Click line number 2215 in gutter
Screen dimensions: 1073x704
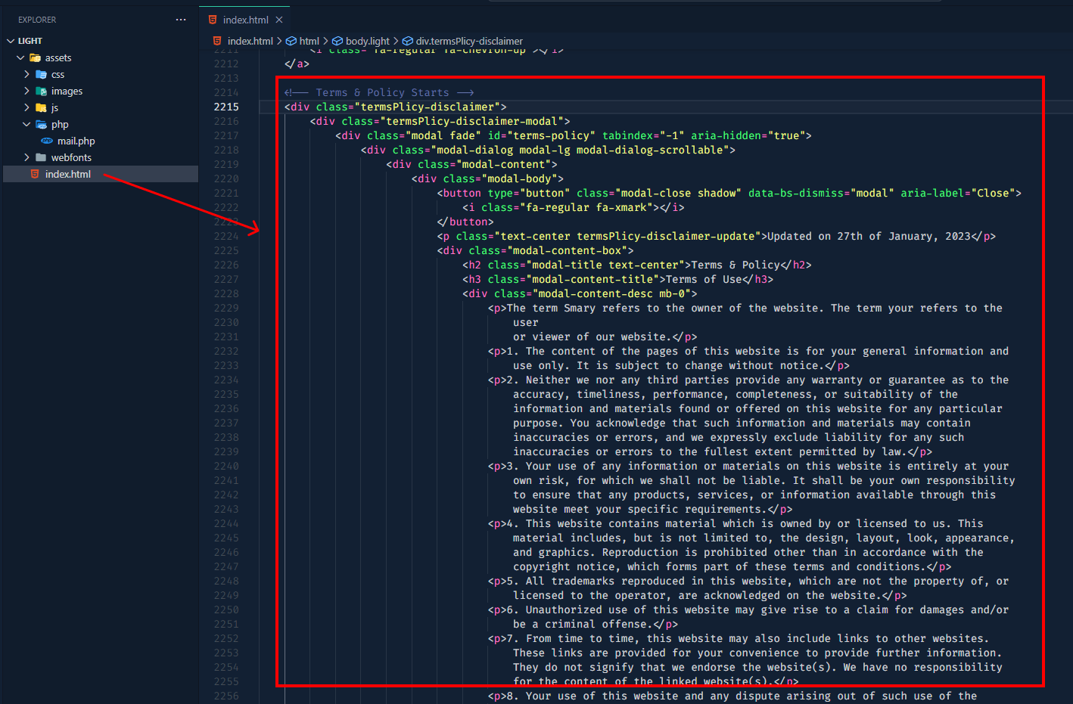pyautogui.click(x=226, y=107)
